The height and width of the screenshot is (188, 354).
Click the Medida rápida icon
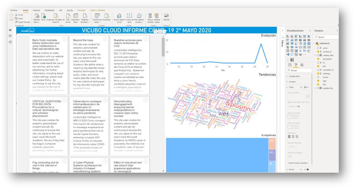point(157,16)
